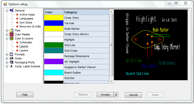Click the Layout diamond icon
This screenshot has width=194, height=104.
(17, 46)
